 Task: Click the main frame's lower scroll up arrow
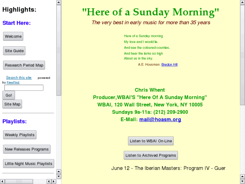click(x=243, y=177)
